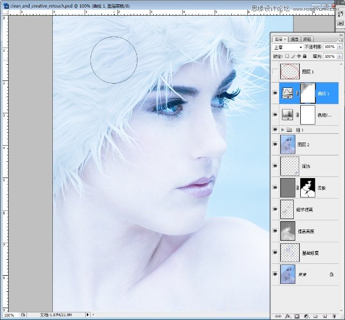345x320 pixels.
Task: Select the 柔肤 layer name
Action: [321, 188]
